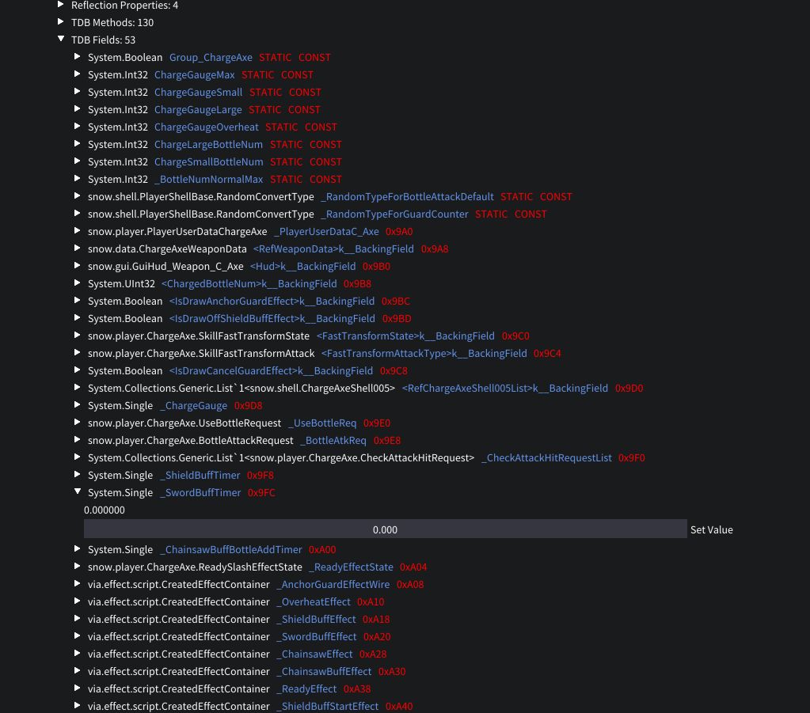This screenshot has height=713, width=810.
Task: Expand the _OverheatEffect container field
Action: tap(78, 601)
